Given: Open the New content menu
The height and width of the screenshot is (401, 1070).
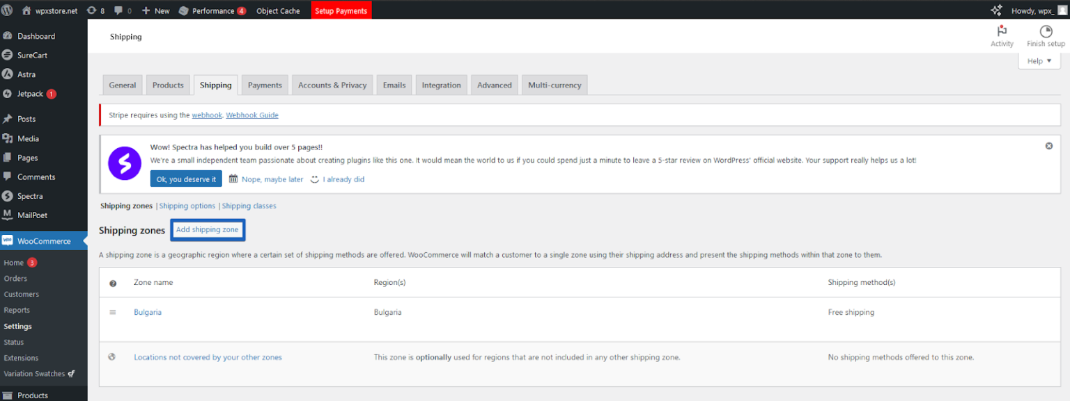Looking at the screenshot, I should tap(155, 10).
